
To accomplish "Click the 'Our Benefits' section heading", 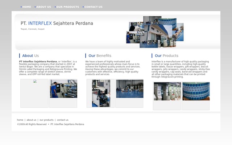I will tap(100, 55).
